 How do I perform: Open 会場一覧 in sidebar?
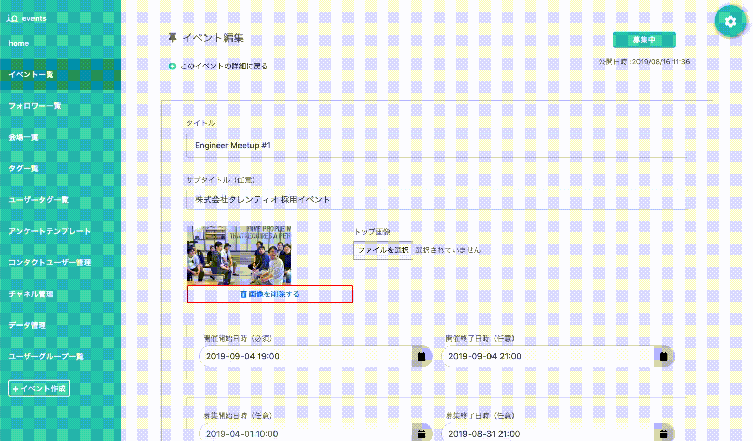[61, 137]
